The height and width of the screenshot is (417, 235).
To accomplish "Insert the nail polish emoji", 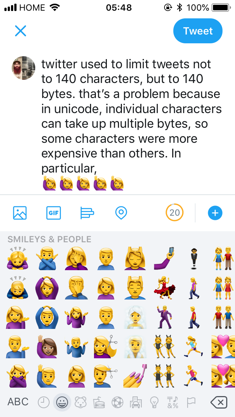I will click(135, 376).
